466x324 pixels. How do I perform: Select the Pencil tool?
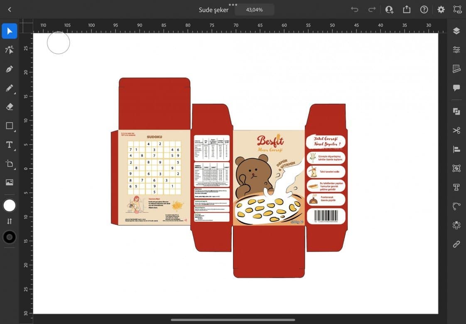pos(10,88)
